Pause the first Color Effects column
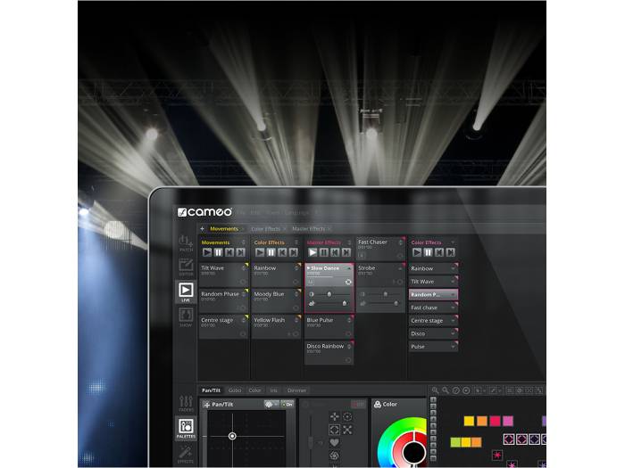 pos(271,252)
